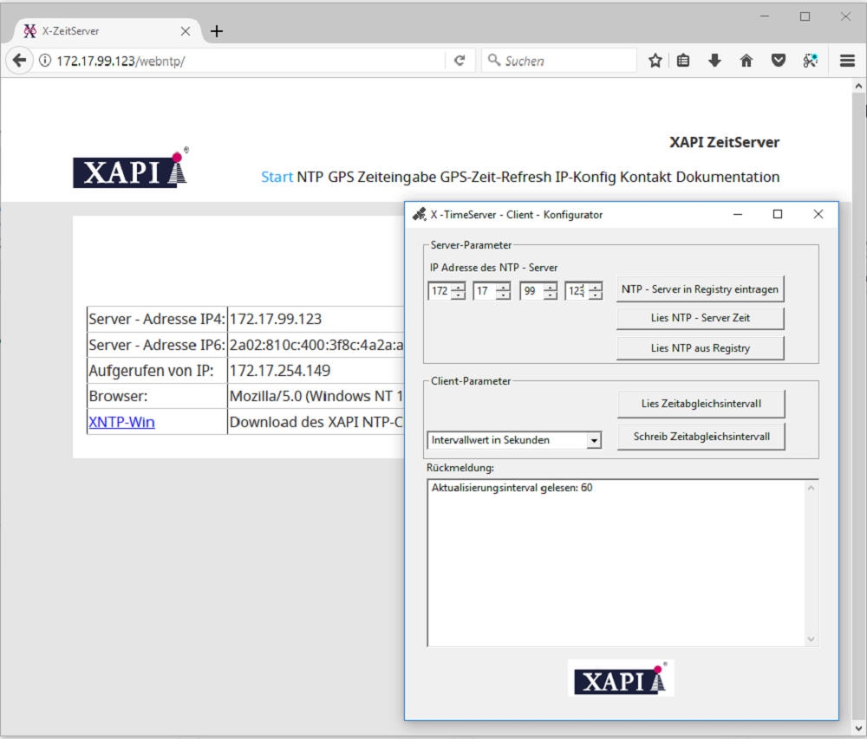Minimize the Konfigurator window
Screen dimensions: 867x739
[738, 214]
